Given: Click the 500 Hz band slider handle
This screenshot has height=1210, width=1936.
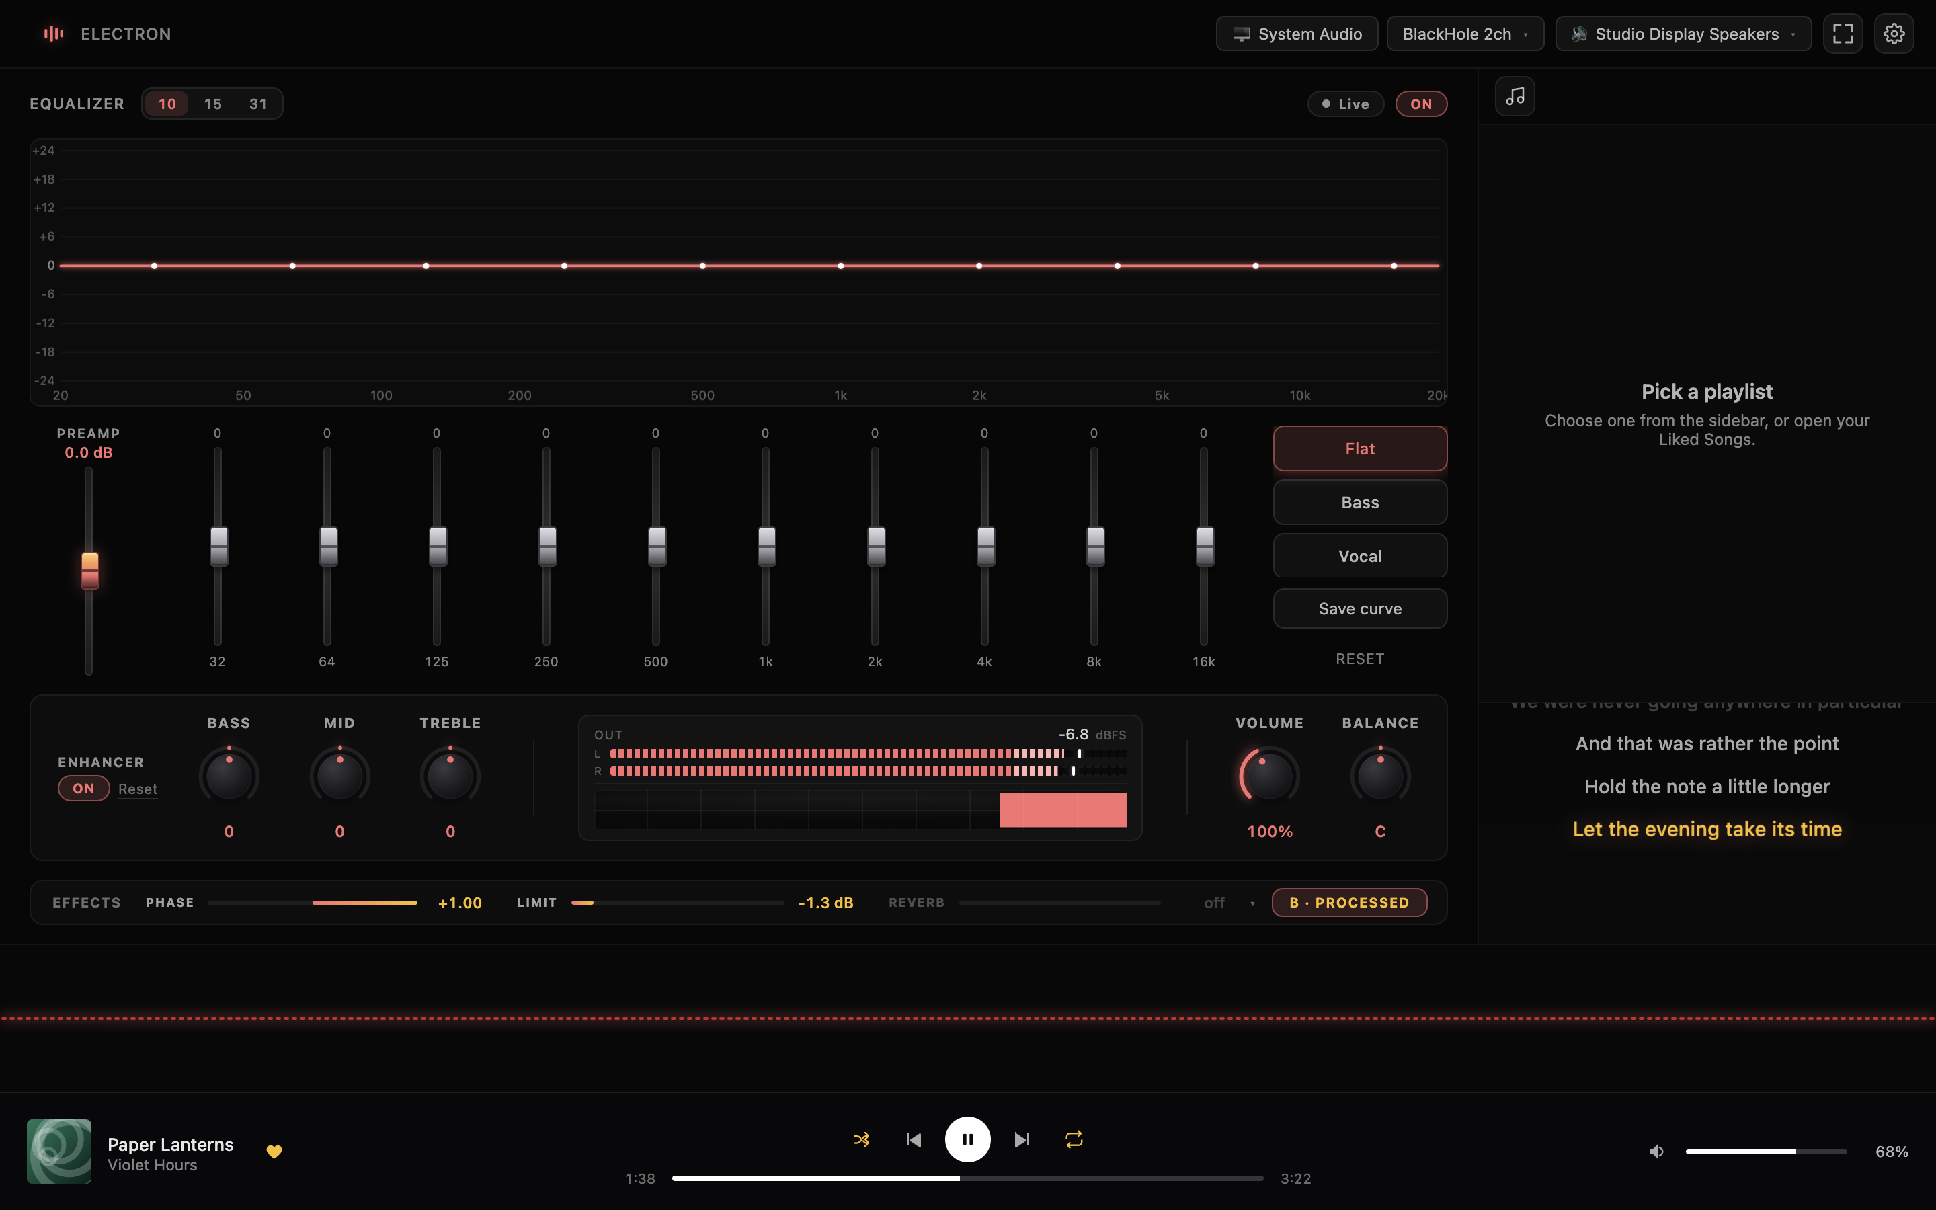Looking at the screenshot, I should 657,547.
